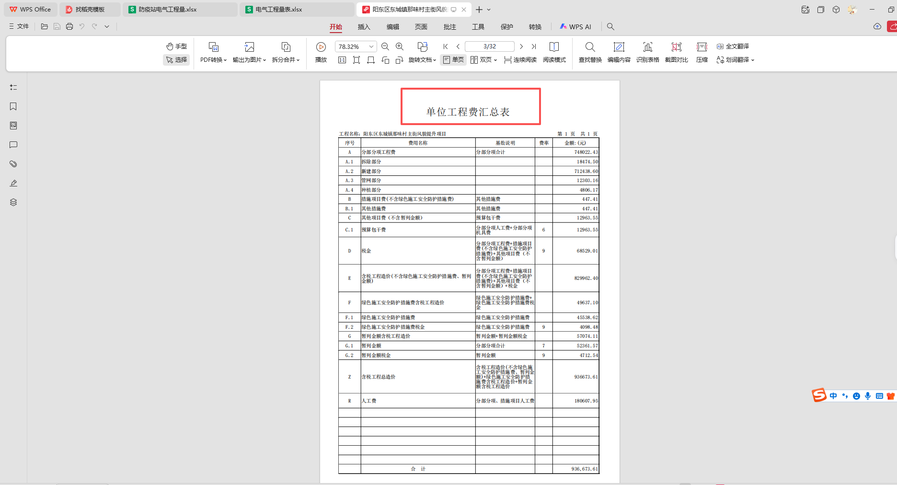The width and height of the screenshot is (897, 485).
Task: Click the page number field showing 3/32
Action: [490, 46]
